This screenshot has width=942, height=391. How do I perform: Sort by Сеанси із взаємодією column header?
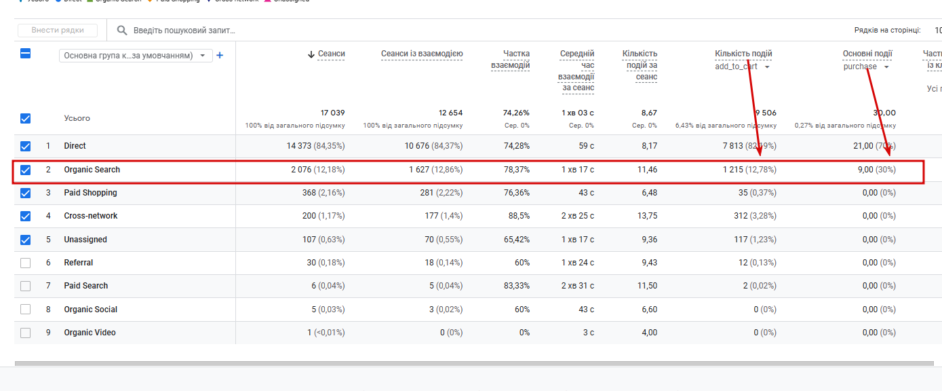click(x=422, y=54)
